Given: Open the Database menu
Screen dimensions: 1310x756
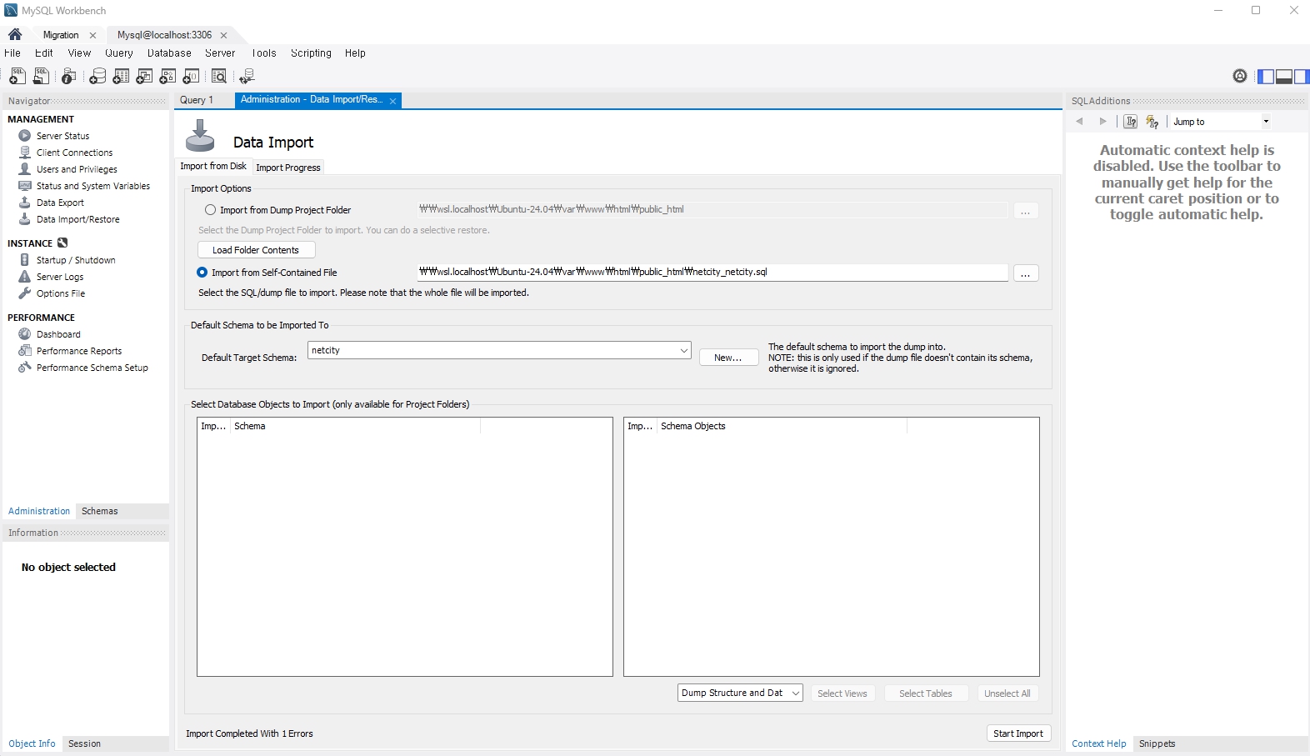Looking at the screenshot, I should tap(169, 53).
